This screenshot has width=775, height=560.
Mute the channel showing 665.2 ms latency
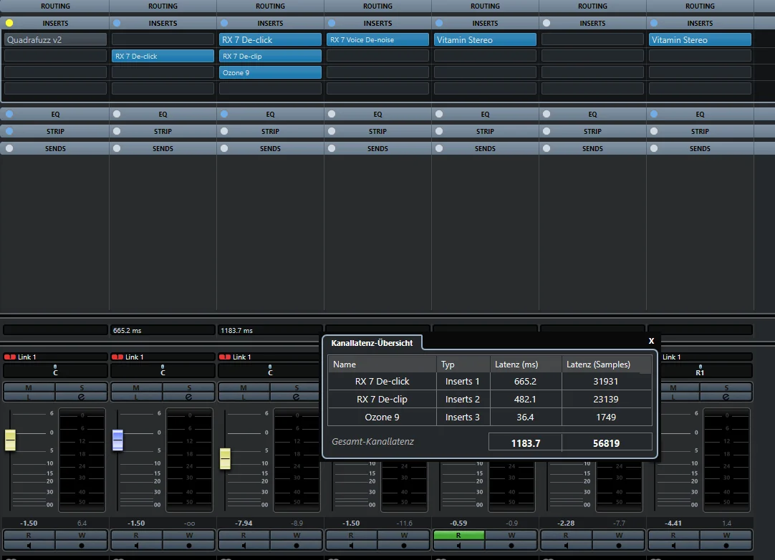click(x=136, y=387)
